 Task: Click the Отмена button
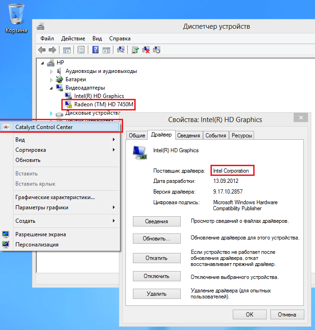point(287,314)
